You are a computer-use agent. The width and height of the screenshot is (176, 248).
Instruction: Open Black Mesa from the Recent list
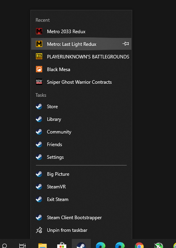tap(81, 69)
